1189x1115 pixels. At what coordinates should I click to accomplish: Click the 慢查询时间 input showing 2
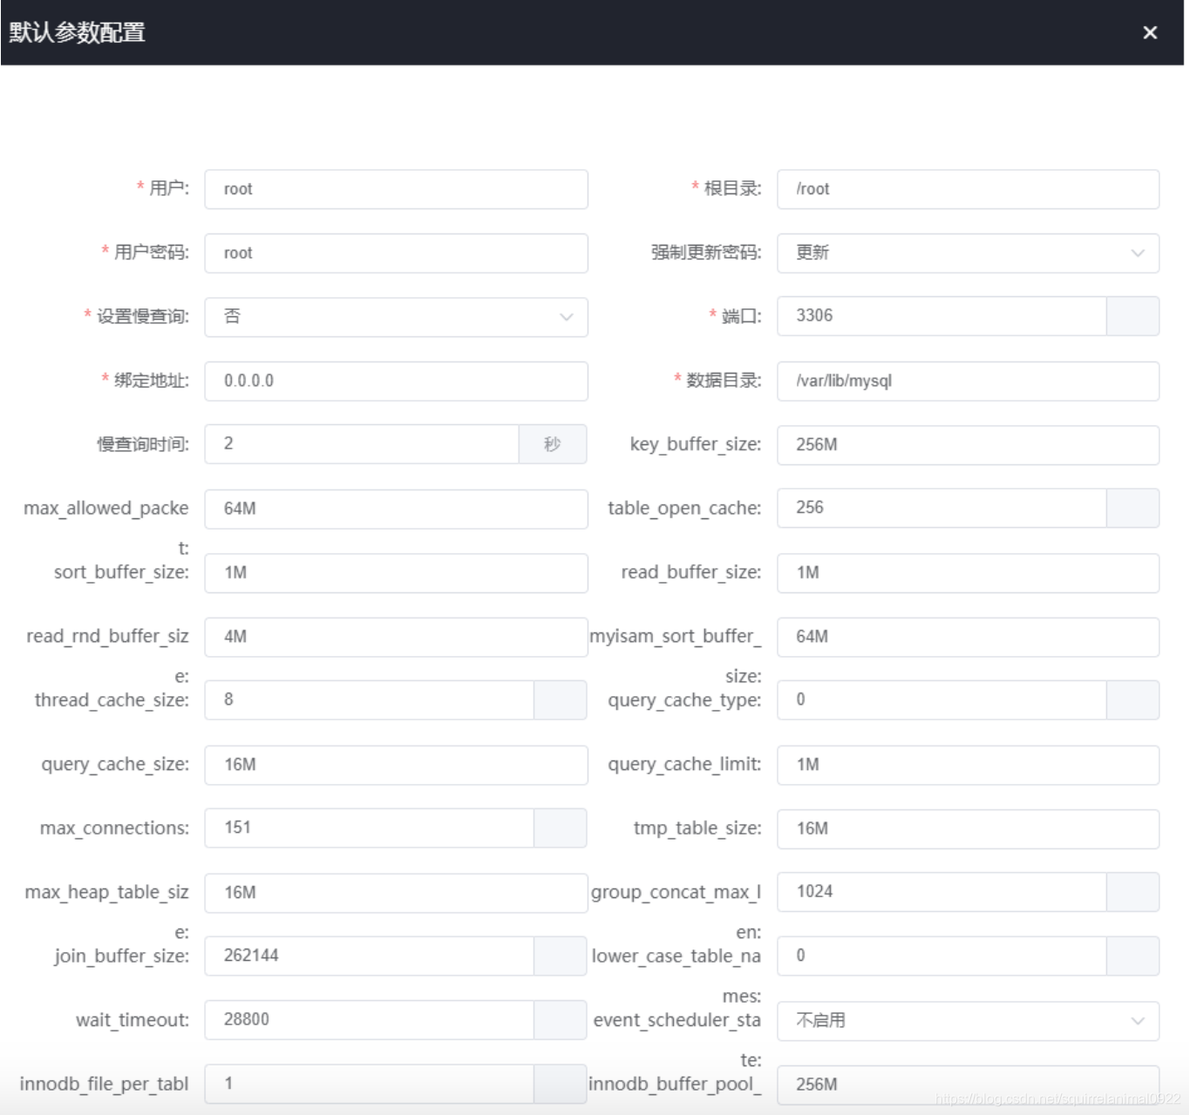tap(362, 444)
